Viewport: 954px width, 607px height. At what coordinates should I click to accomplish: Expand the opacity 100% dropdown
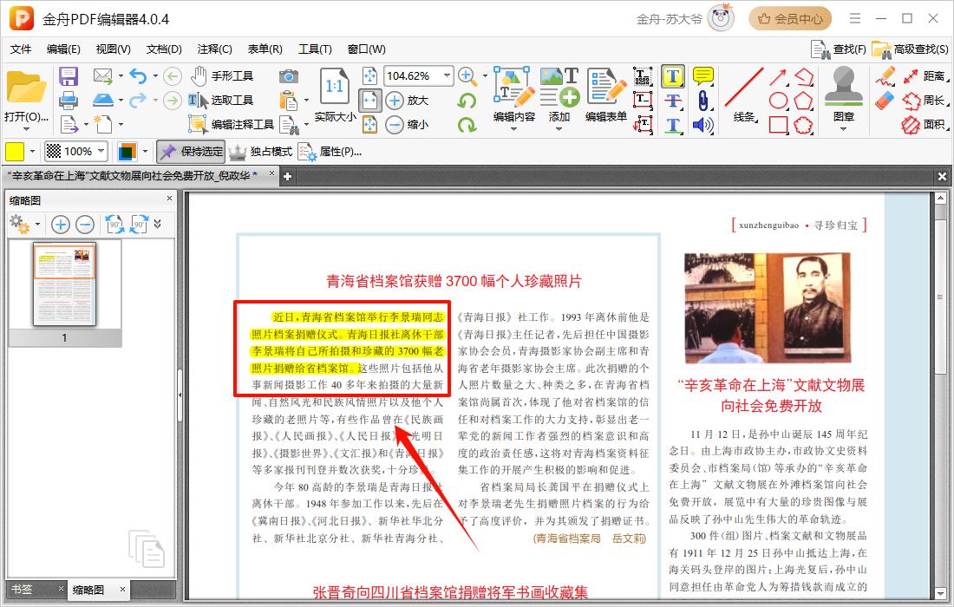pos(101,152)
